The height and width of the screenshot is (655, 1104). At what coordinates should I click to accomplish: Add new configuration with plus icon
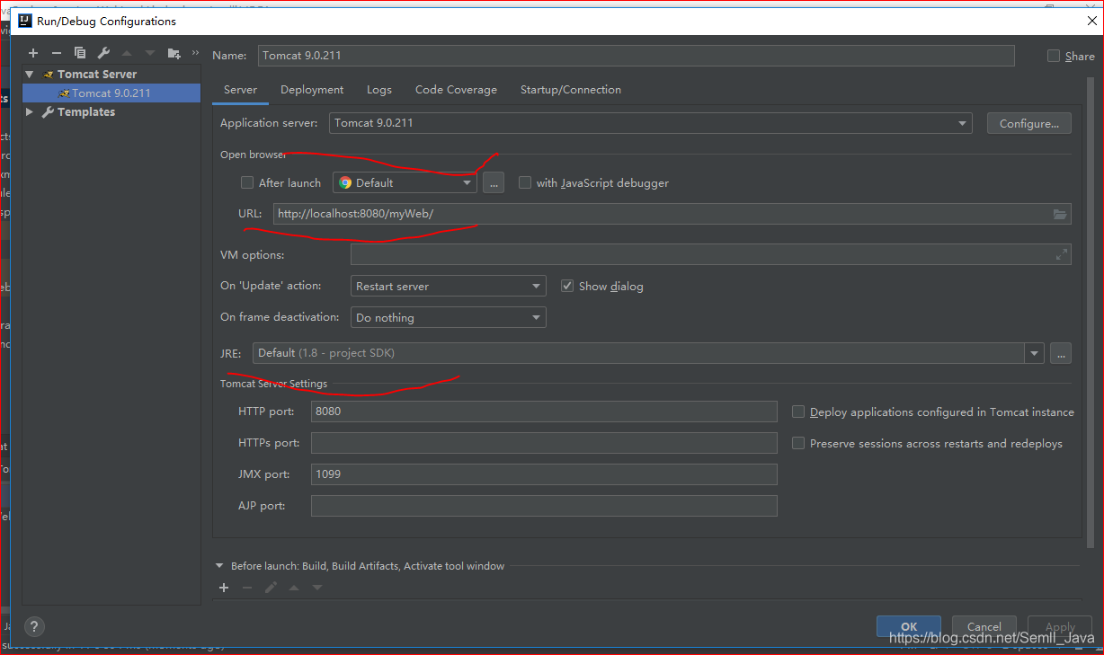(x=33, y=53)
